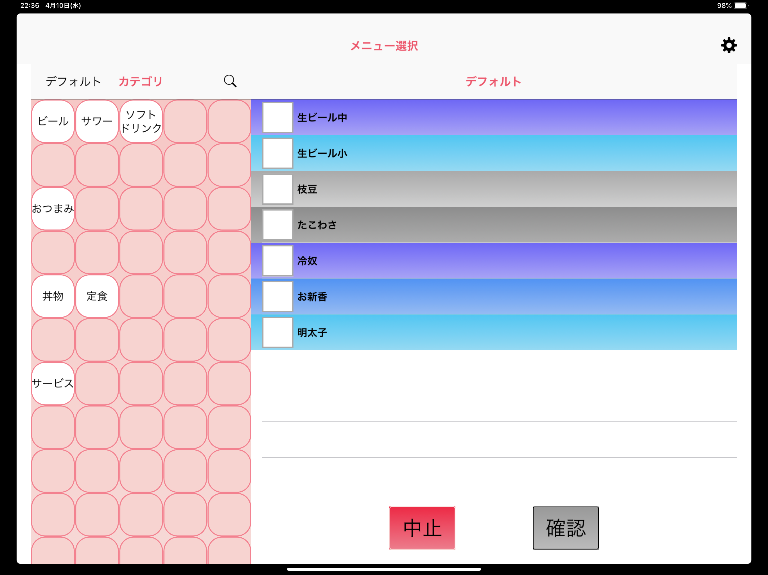Tick the 枝豆 checkbox
Screen dimensions: 768x575
[x=277, y=189]
